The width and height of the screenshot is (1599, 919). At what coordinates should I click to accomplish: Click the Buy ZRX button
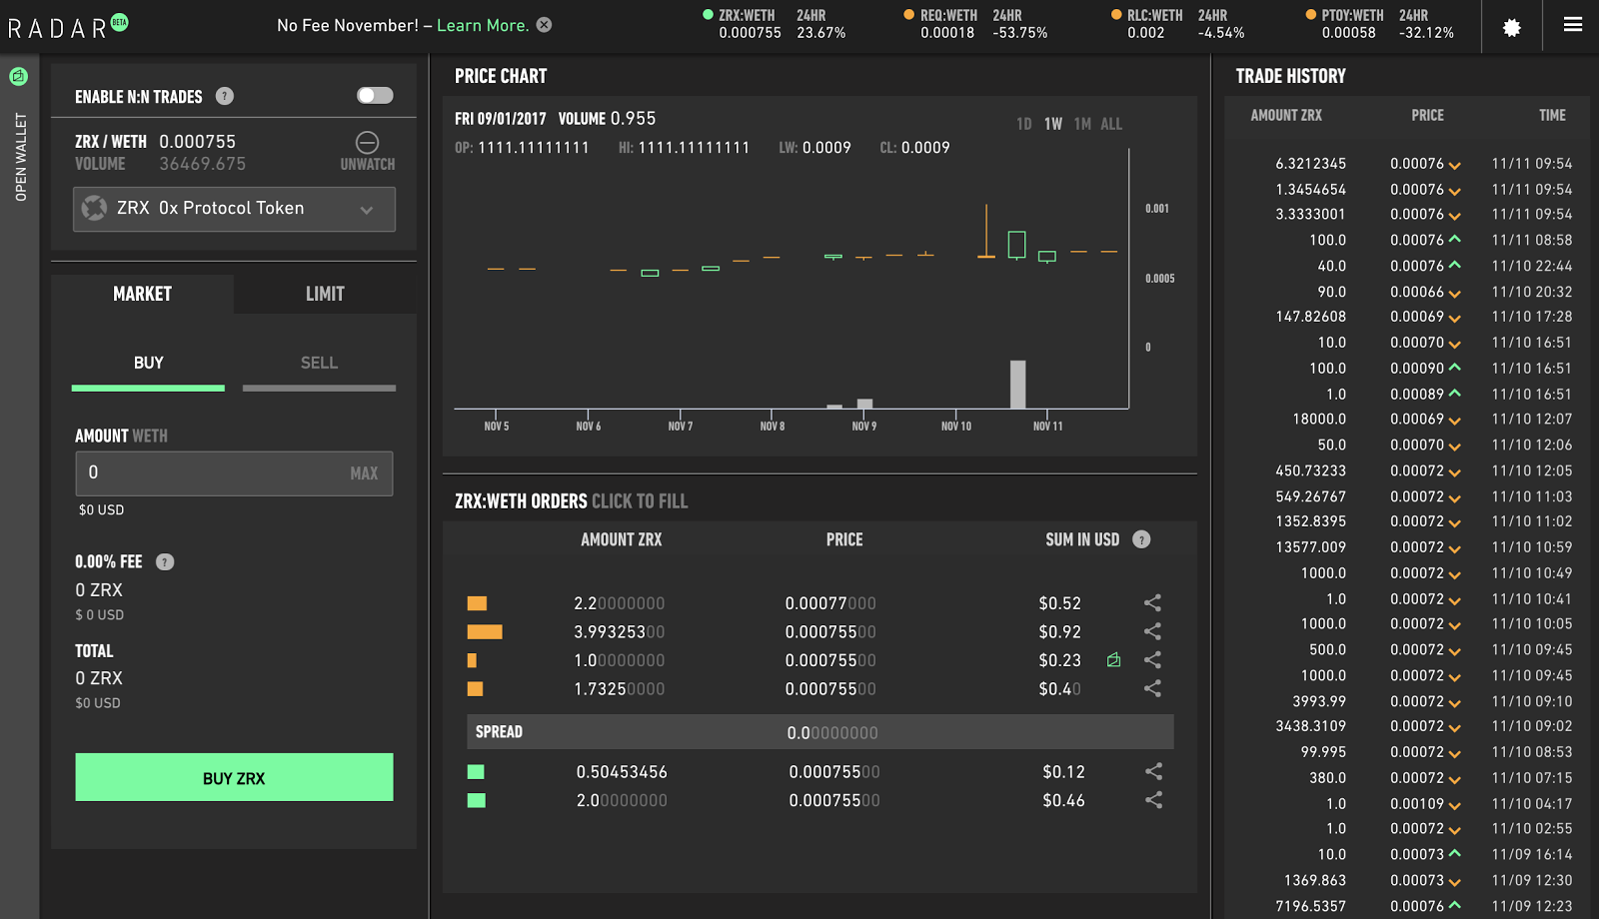click(x=234, y=777)
